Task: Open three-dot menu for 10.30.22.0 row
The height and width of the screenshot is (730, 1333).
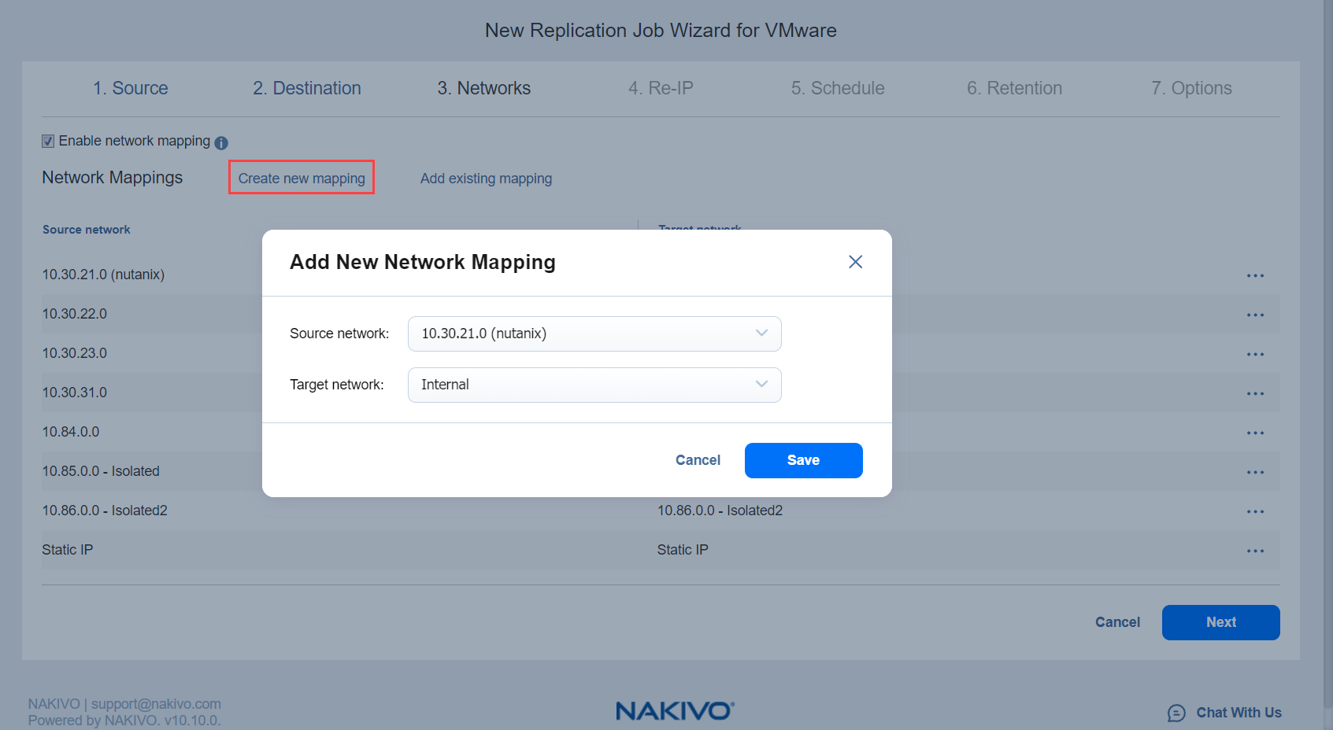Action: pos(1255,315)
